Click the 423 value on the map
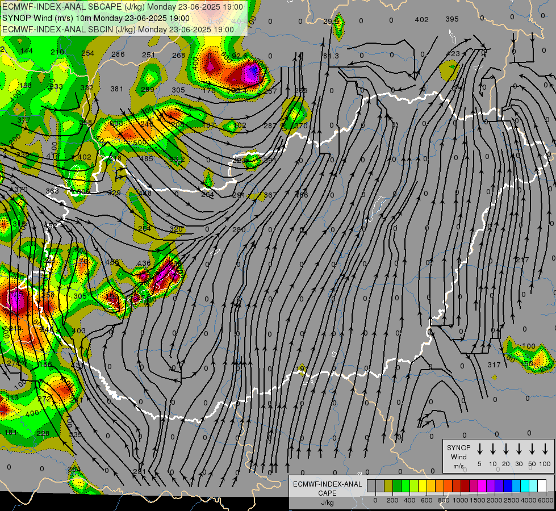Viewport: 556px width, 511px height. (x=453, y=54)
